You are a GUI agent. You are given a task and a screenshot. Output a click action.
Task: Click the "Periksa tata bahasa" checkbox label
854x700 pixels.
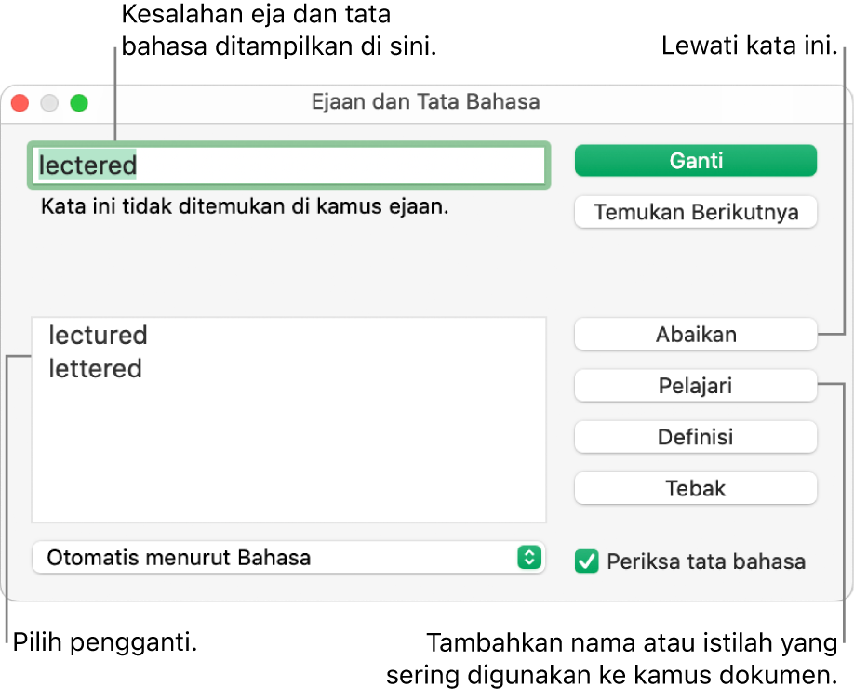coord(706,561)
